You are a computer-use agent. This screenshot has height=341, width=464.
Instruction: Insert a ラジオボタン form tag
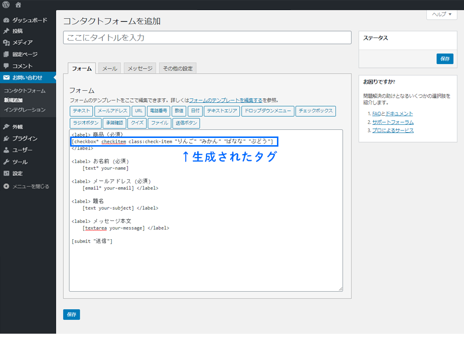pyautogui.click(x=85, y=123)
